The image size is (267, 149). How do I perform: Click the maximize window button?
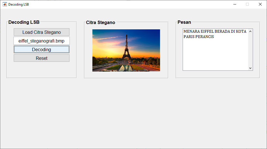[x=247, y=4]
